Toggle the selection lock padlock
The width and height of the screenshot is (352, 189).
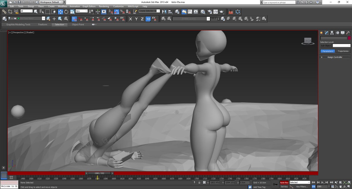[x=199, y=182]
